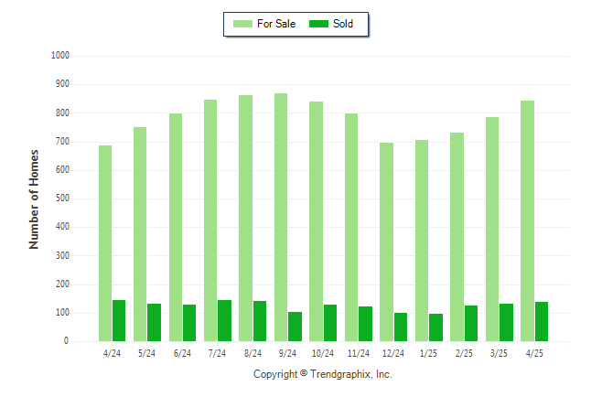Click the 7/24 Sold bar
Viewport: 591px width, 397px height.
point(225,320)
